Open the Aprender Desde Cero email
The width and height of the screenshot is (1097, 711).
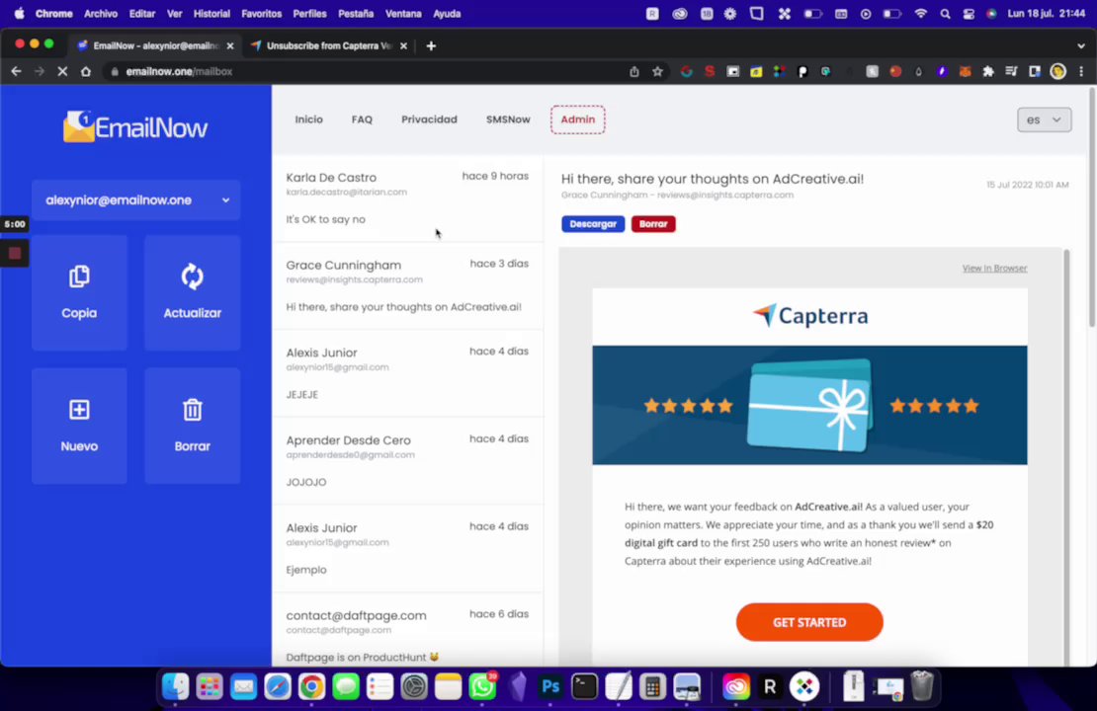[407, 461]
